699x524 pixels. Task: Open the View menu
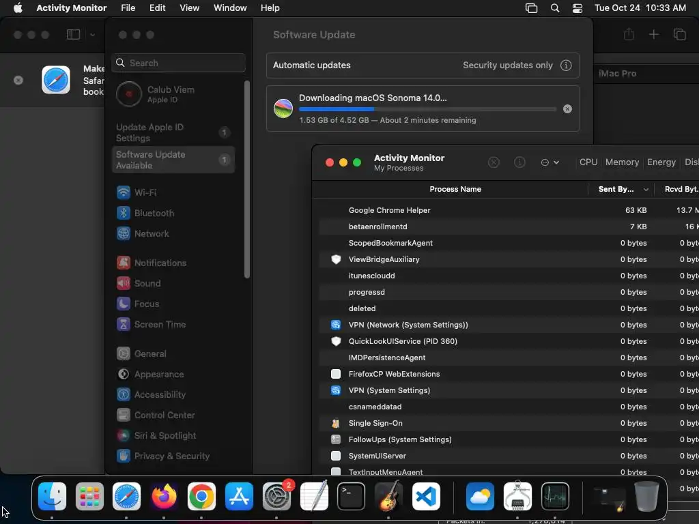tap(190, 8)
